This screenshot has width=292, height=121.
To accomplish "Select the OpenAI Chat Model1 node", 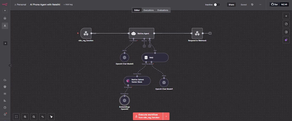I will [164, 83].
